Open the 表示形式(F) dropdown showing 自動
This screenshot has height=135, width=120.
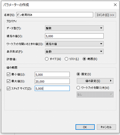pos(74,51)
